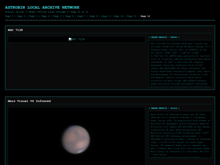Open Page 3 in the pagination
The width and height of the screenshot is (220, 165).
(33, 16)
